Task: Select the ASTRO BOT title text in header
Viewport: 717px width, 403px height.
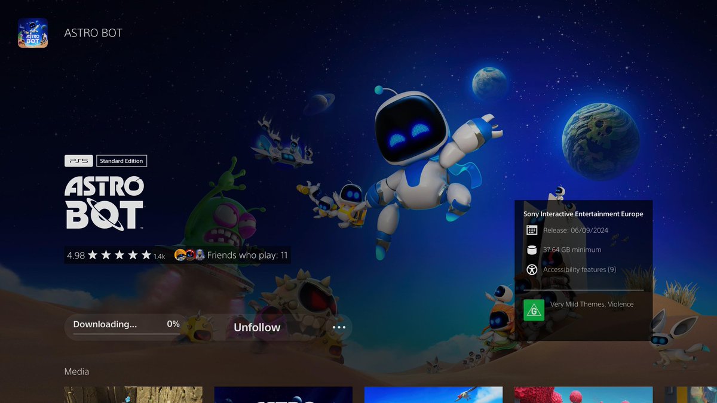Action: [93, 33]
